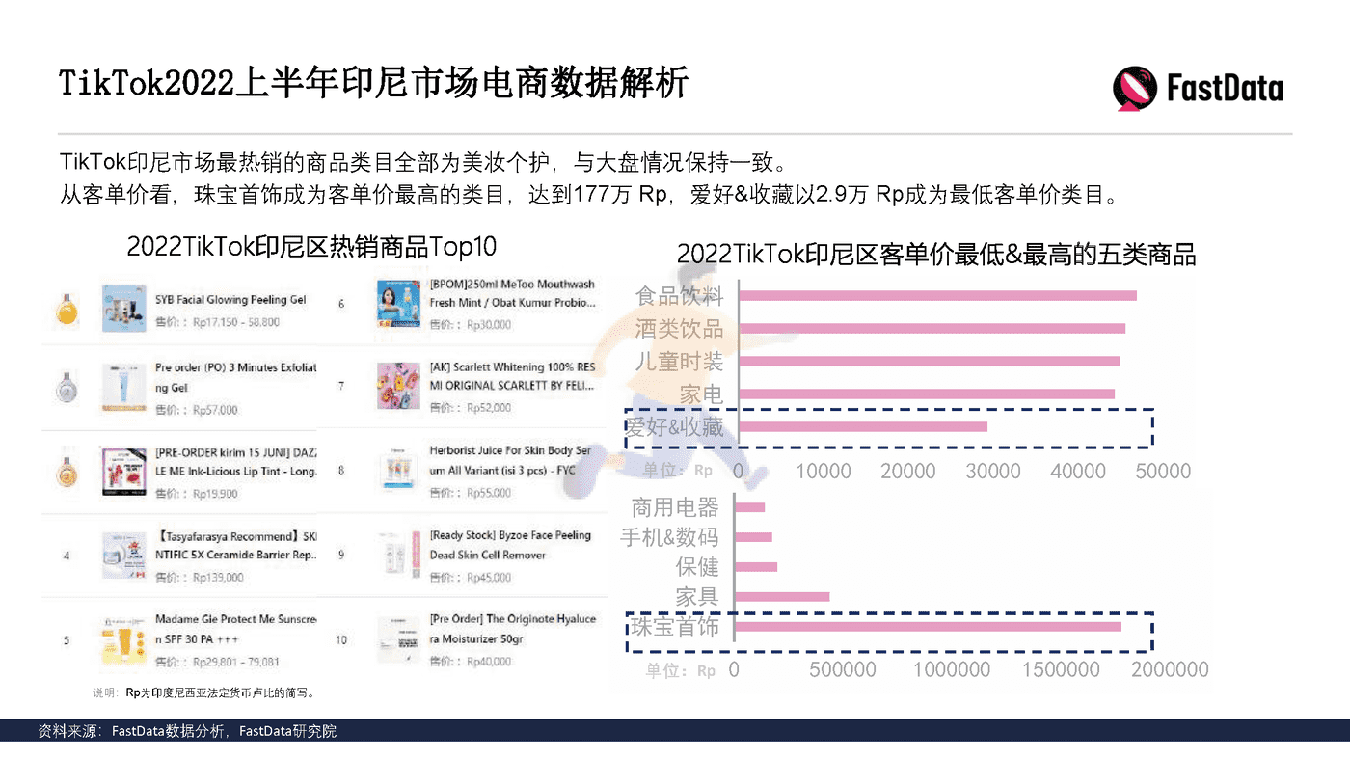
Task: Click the 家电 bar in the chart
Action: click(x=927, y=394)
